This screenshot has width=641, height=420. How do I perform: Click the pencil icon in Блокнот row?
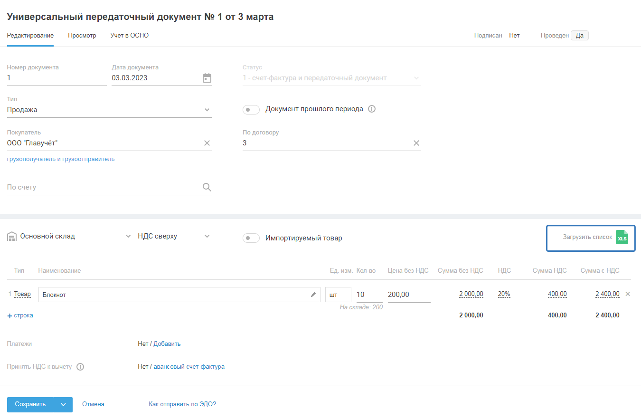[x=313, y=295]
